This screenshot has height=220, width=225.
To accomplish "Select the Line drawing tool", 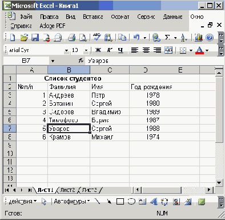I will [x=98, y=201].
